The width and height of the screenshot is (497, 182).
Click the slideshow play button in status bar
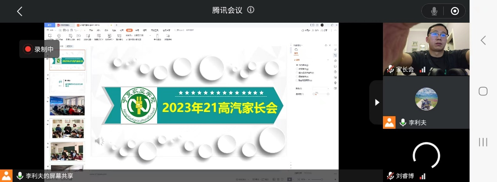[290, 179]
